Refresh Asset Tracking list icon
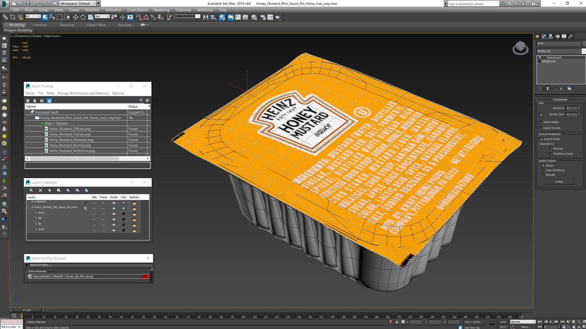586x329 pixels. pyautogui.click(x=28, y=101)
